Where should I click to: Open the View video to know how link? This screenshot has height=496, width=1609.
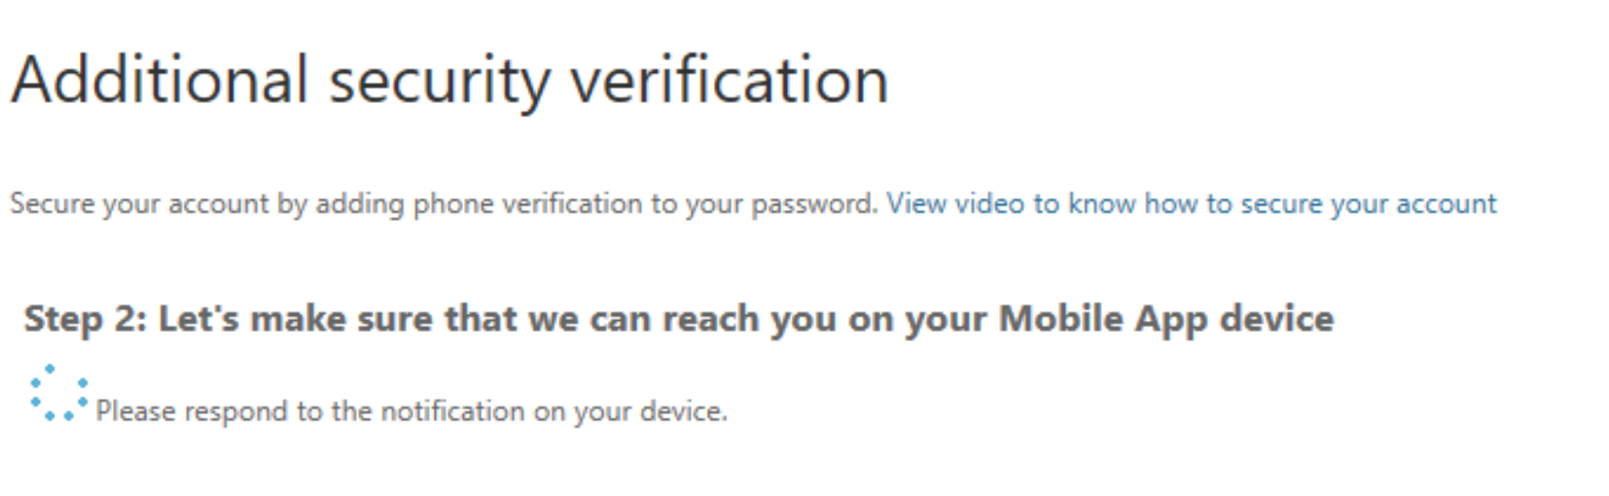[x=1192, y=204]
